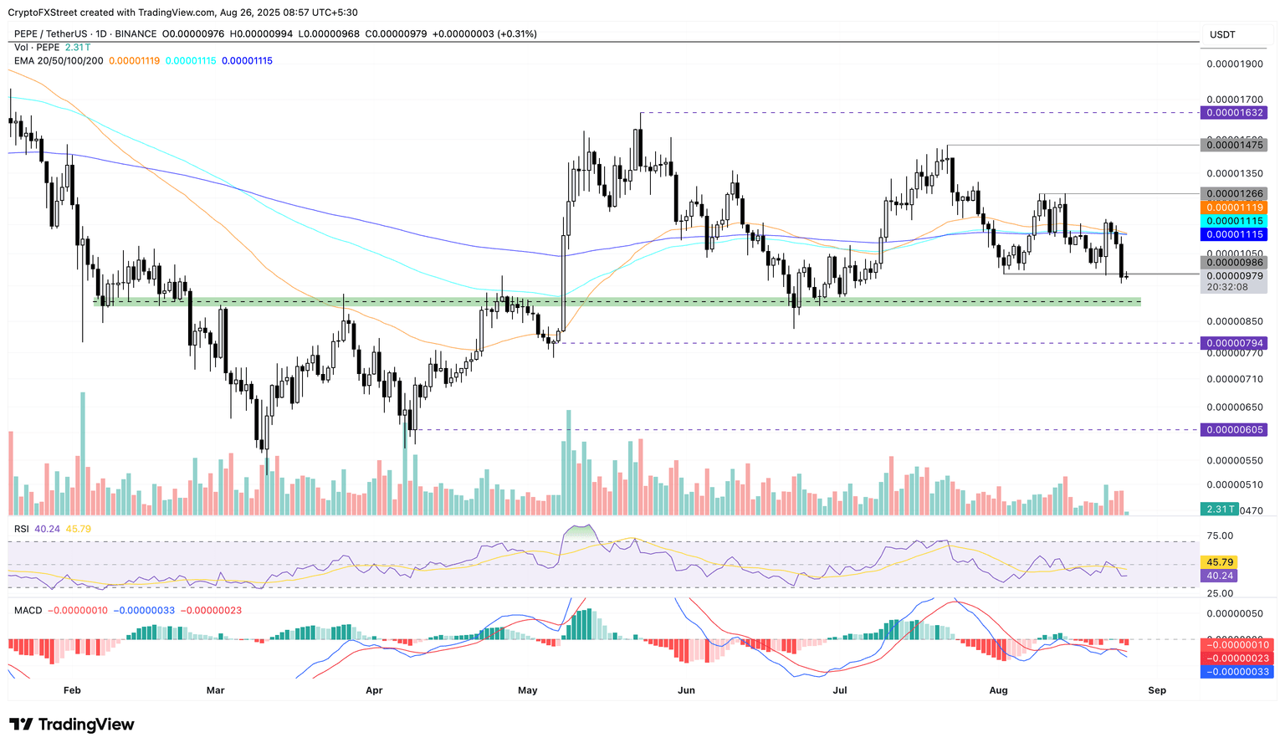The image size is (1285, 748).
Task: Click the yellow 45.79 RSI value tag
Action: 1217,562
